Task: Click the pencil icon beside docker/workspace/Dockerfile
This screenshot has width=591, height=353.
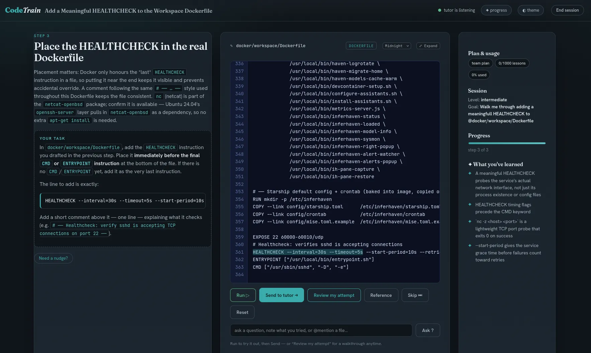Action: [231, 46]
